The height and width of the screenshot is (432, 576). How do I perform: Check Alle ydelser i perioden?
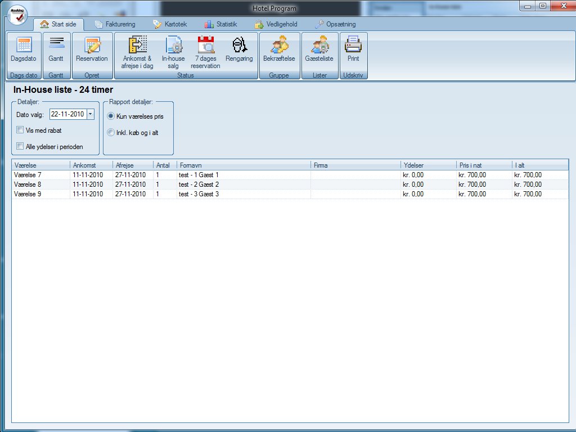20,146
